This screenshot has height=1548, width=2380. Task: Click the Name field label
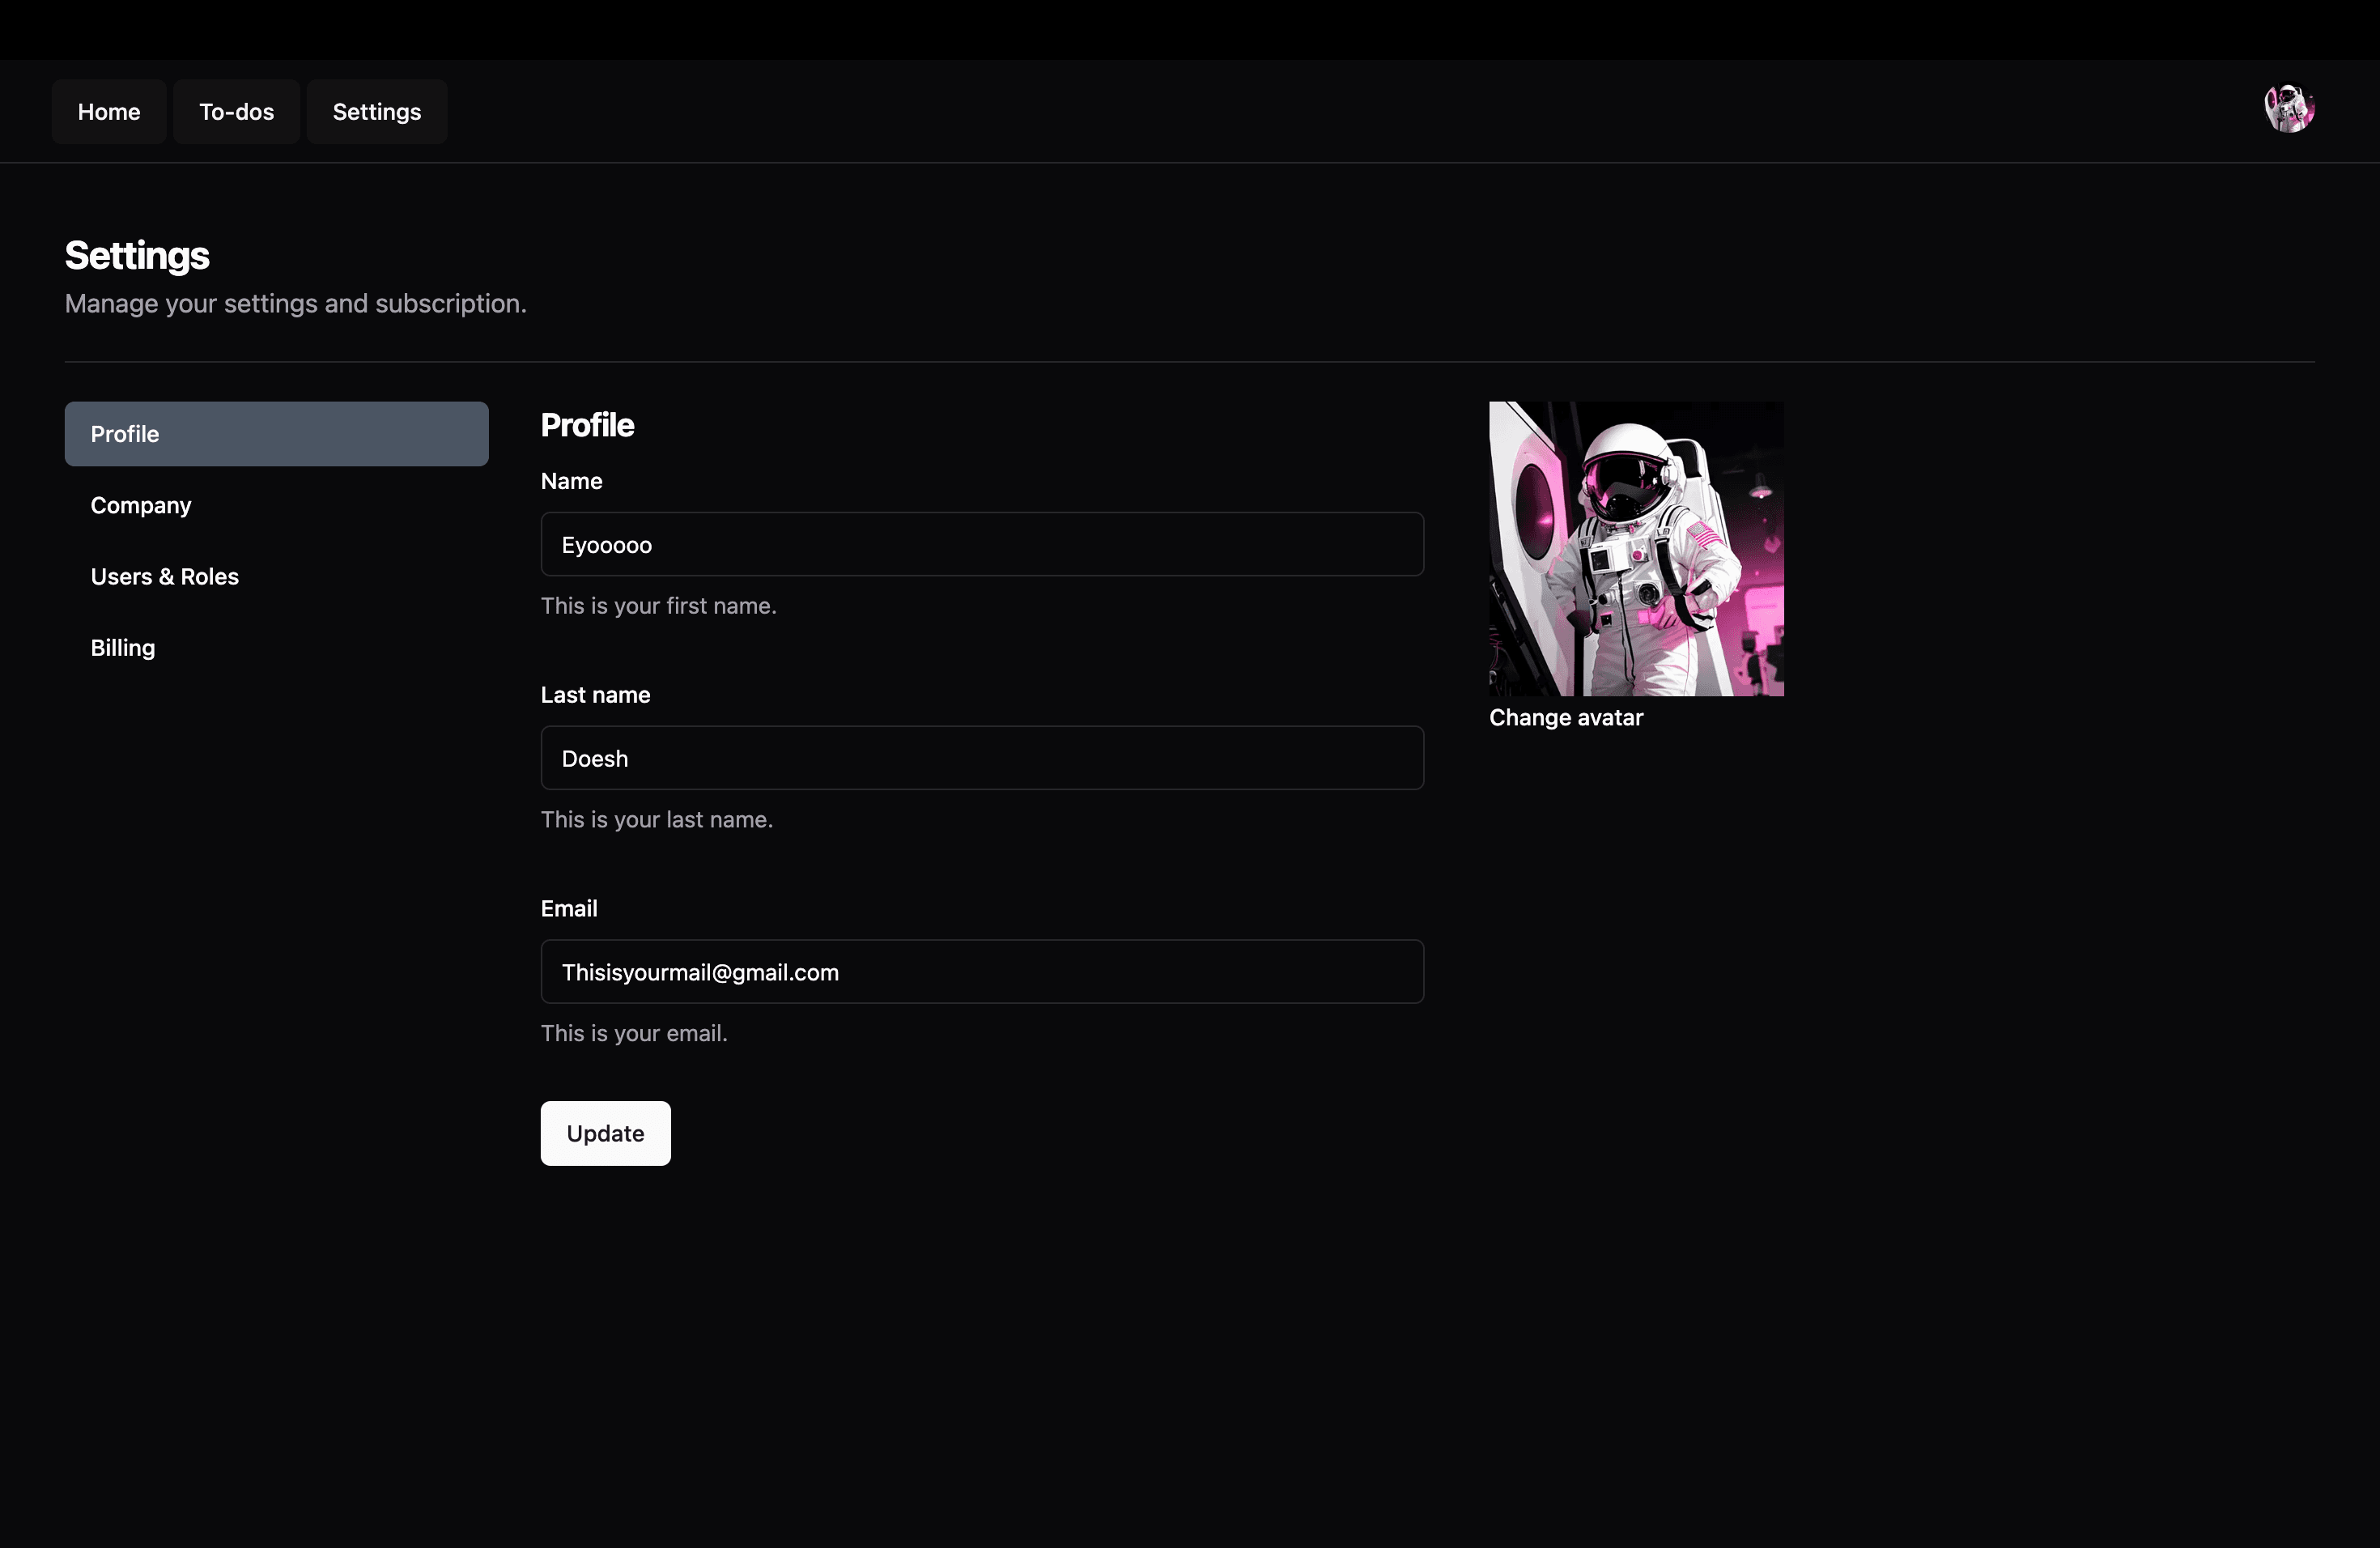[571, 481]
